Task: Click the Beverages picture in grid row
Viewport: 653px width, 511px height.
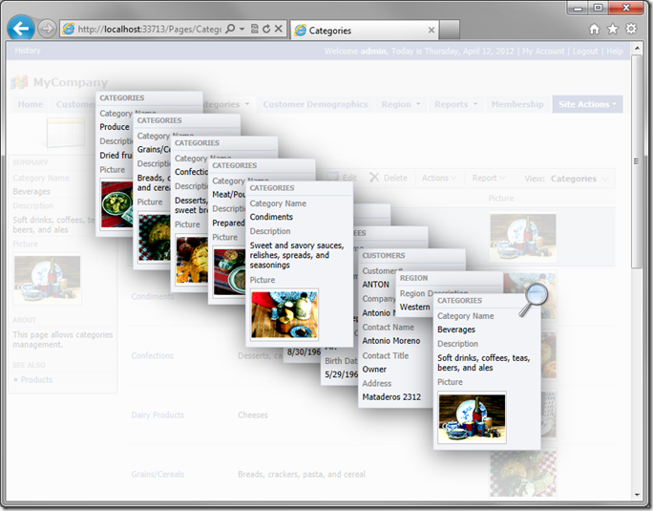Action: 522,238
